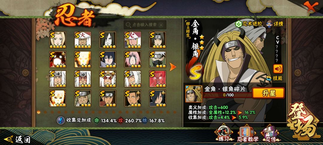Switch view with the 技能 skill icon
This screenshot has height=145, width=323.
(268, 78)
